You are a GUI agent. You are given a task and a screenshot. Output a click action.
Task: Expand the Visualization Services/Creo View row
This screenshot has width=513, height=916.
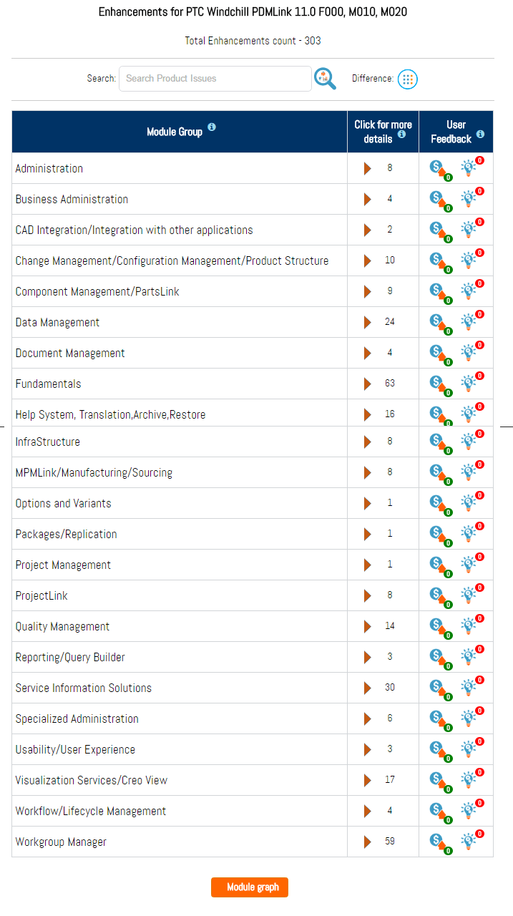[x=368, y=779]
